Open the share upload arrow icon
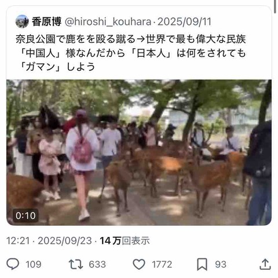278x278 pixels. (x=265, y=264)
